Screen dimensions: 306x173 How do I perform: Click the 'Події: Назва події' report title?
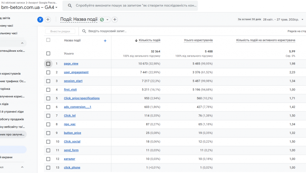(79, 19)
